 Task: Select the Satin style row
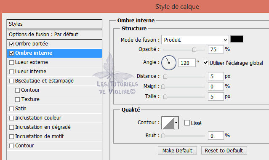click(x=55, y=109)
